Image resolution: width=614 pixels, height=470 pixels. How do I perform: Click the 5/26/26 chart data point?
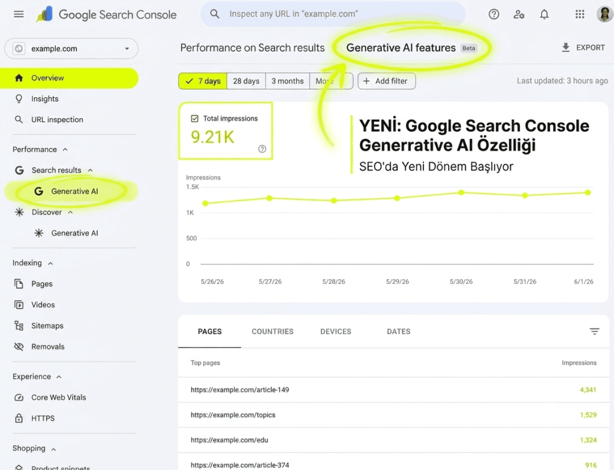(205, 203)
